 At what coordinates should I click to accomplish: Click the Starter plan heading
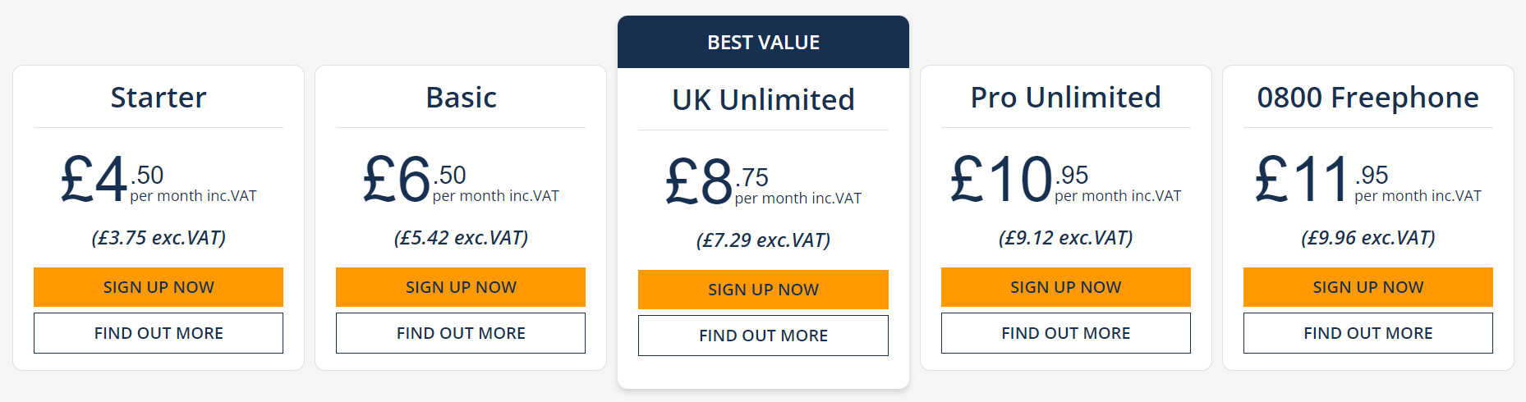pos(159,98)
